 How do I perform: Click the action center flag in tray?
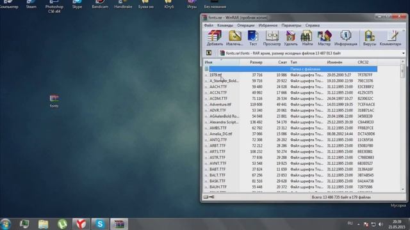(366, 224)
